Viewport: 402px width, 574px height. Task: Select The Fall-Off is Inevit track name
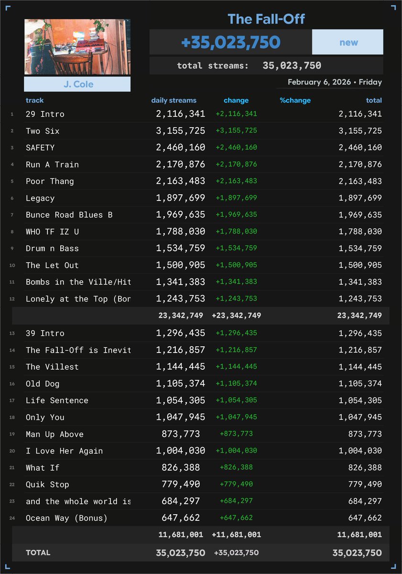pos(78,350)
